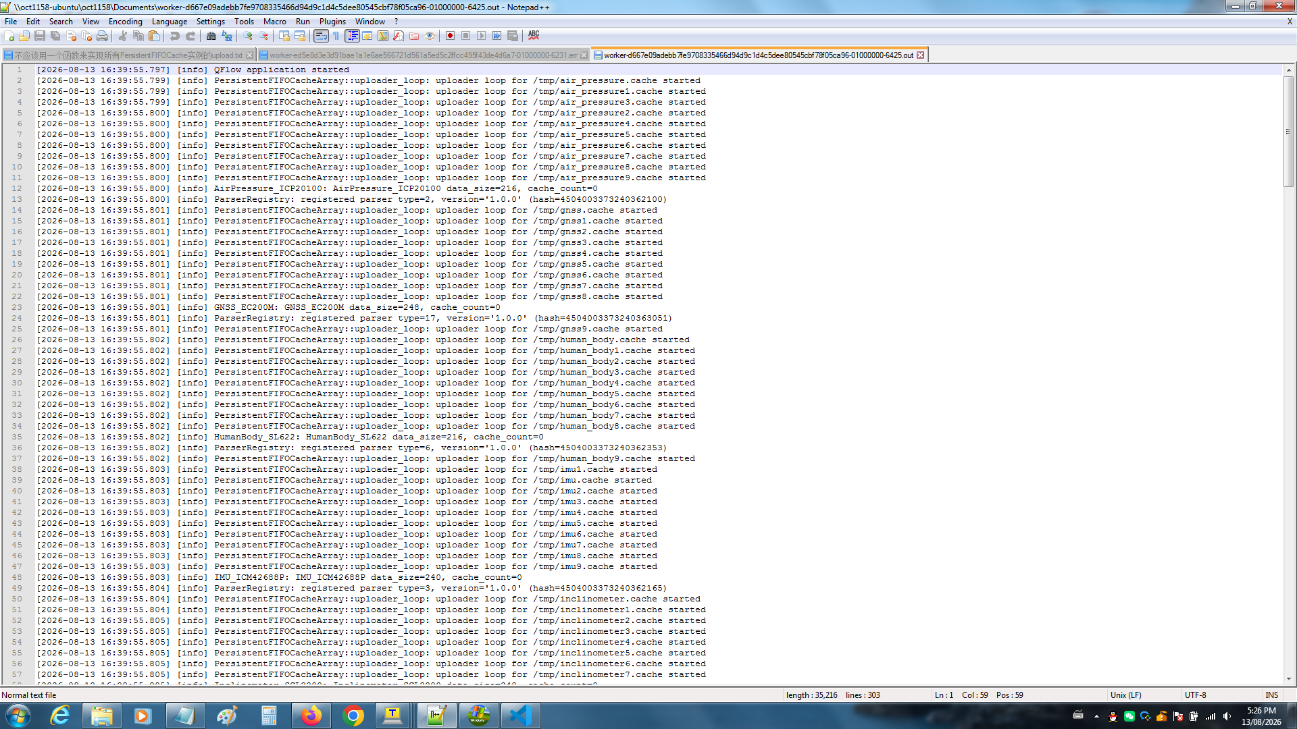Toggle Word Wrap in the toolbar

[x=321, y=36]
